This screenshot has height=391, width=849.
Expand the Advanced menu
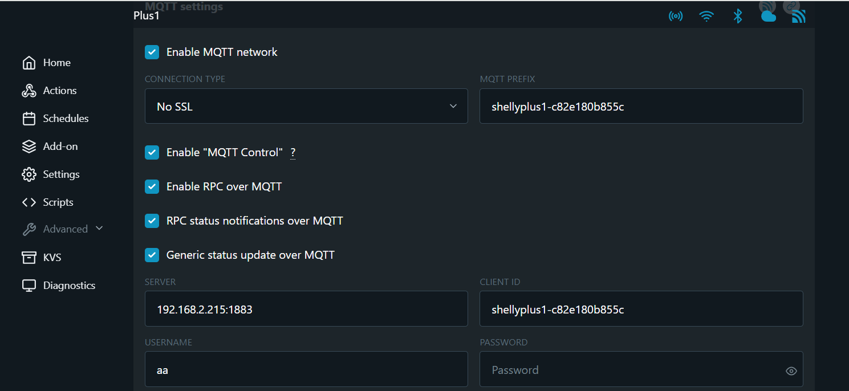[x=63, y=229]
